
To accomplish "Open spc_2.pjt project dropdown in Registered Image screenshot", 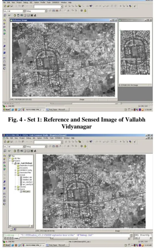I will 24,147.
